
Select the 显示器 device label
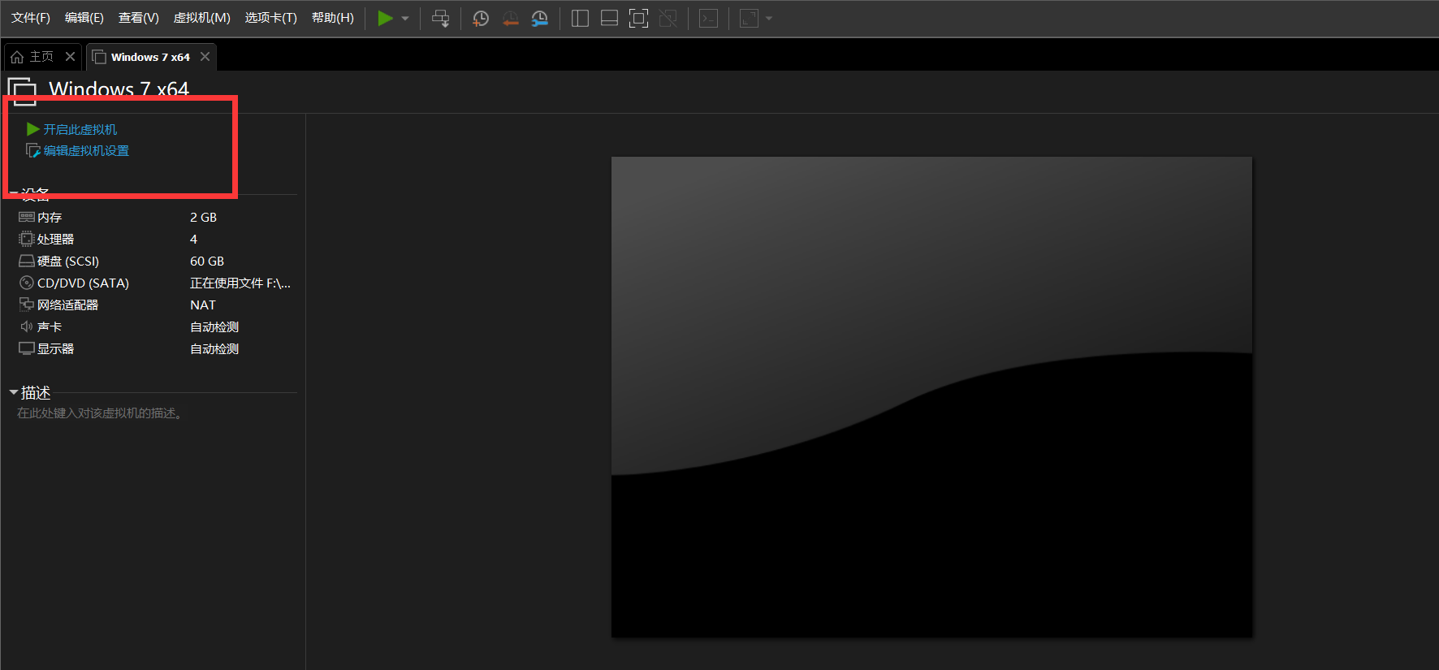pos(55,349)
